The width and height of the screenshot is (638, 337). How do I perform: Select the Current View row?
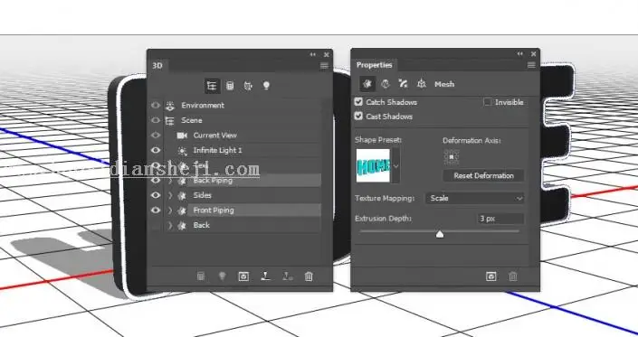243,136
